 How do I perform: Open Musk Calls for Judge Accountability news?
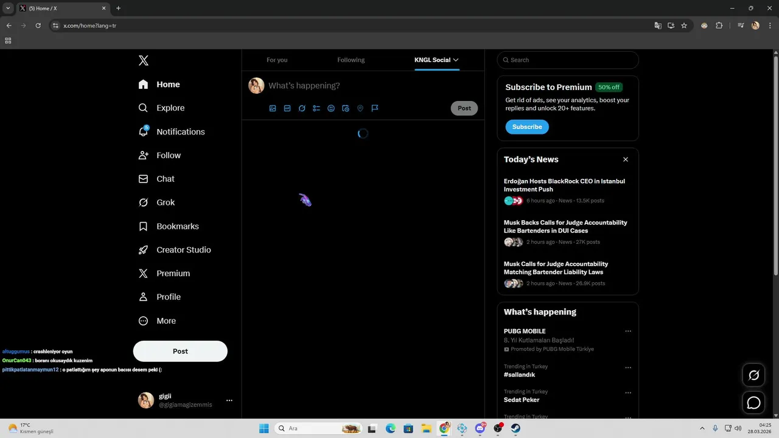click(556, 268)
